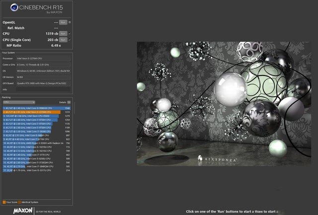Select ranking entry 13 Core i7-3770

click(36, 155)
